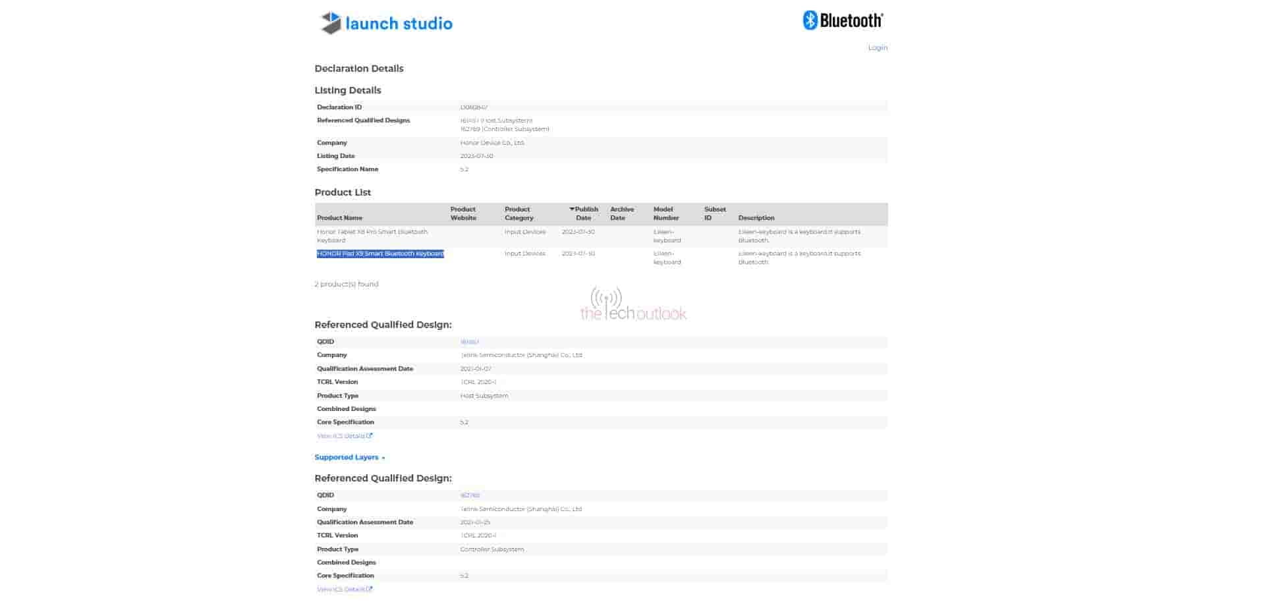The width and height of the screenshot is (1265, 606).
Task: Click the Archive Date column header
Action: tap(621, 213)
